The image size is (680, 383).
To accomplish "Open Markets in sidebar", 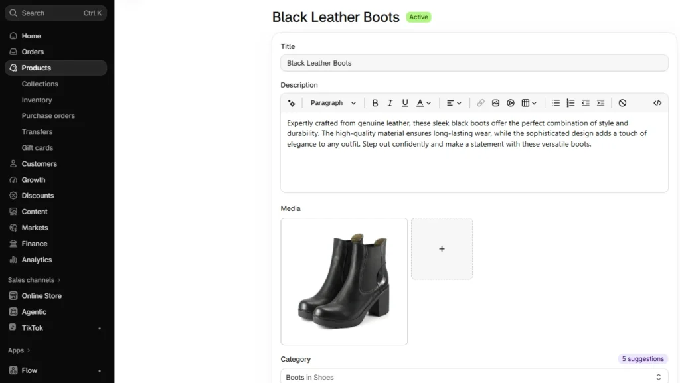I will [x=56, y=228].
